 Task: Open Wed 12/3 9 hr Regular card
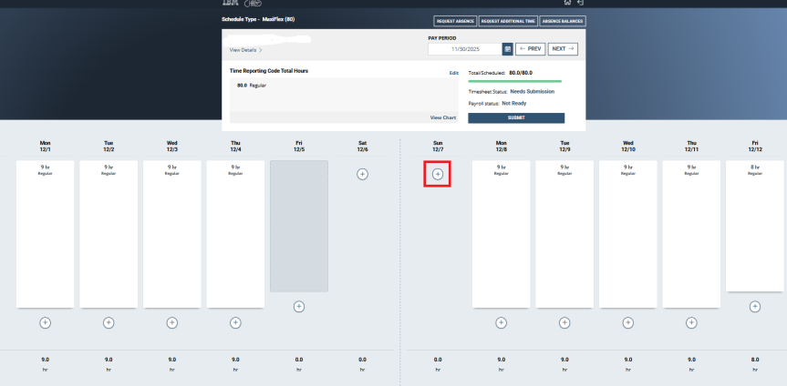pyautogui.click(x=172, y=234)
